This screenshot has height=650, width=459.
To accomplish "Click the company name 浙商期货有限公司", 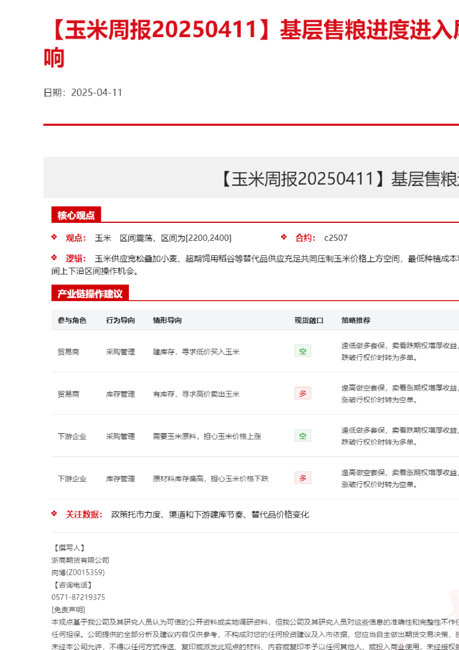I will (80, 560).
